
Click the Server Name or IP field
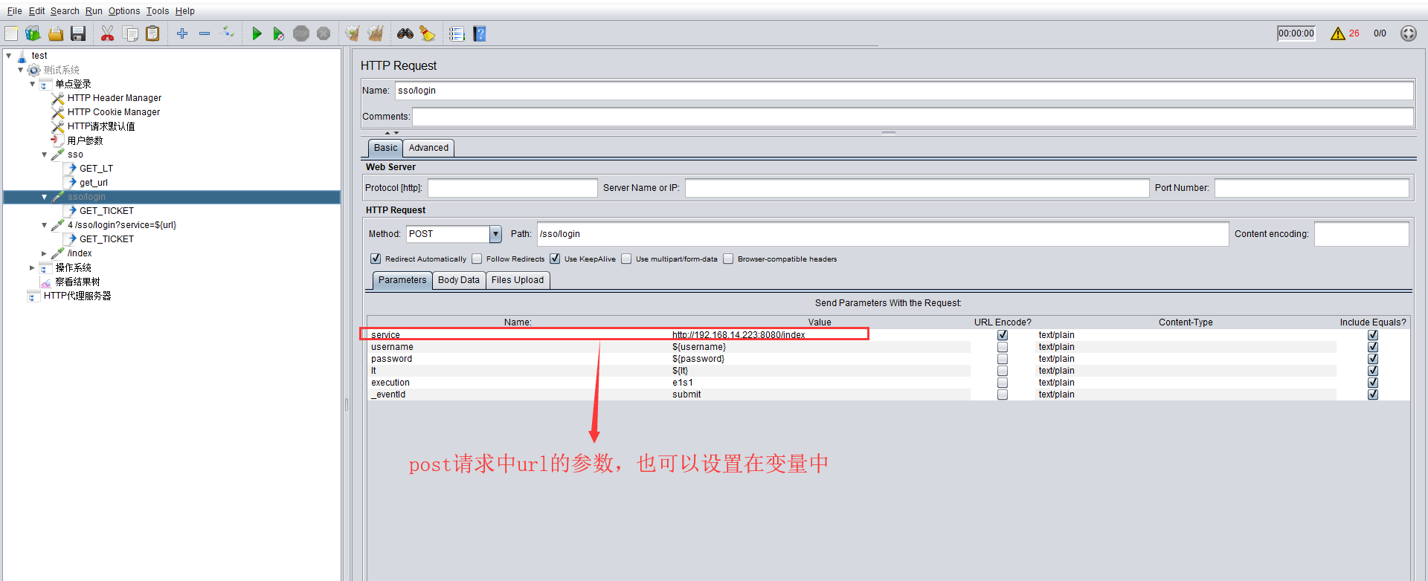tap(917, 188)
